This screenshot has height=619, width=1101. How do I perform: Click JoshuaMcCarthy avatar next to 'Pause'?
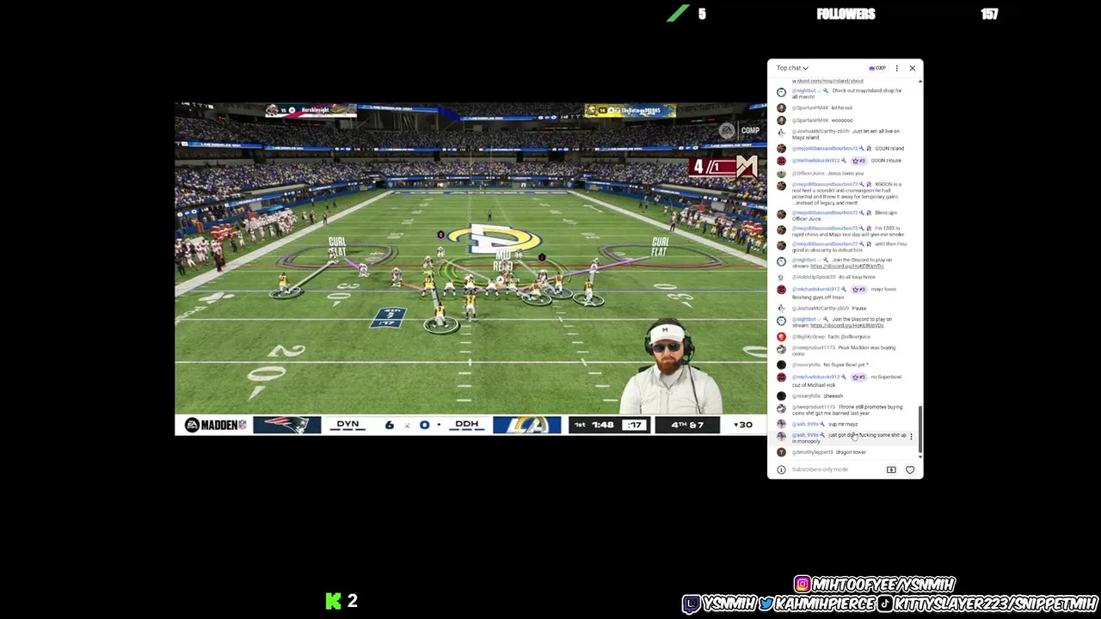click(x=781, y=309)
